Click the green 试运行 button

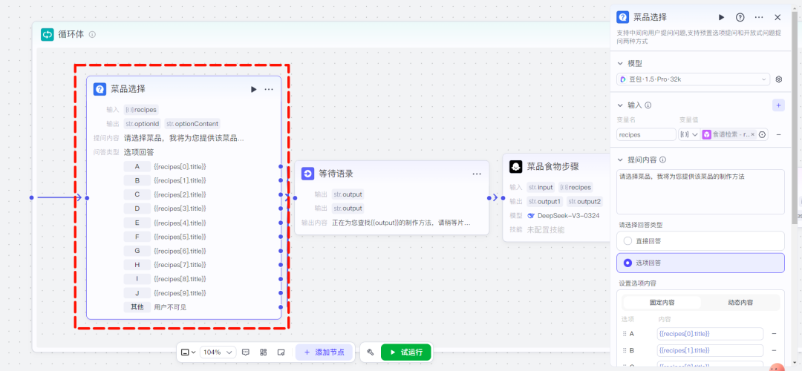tap(406, 352)
